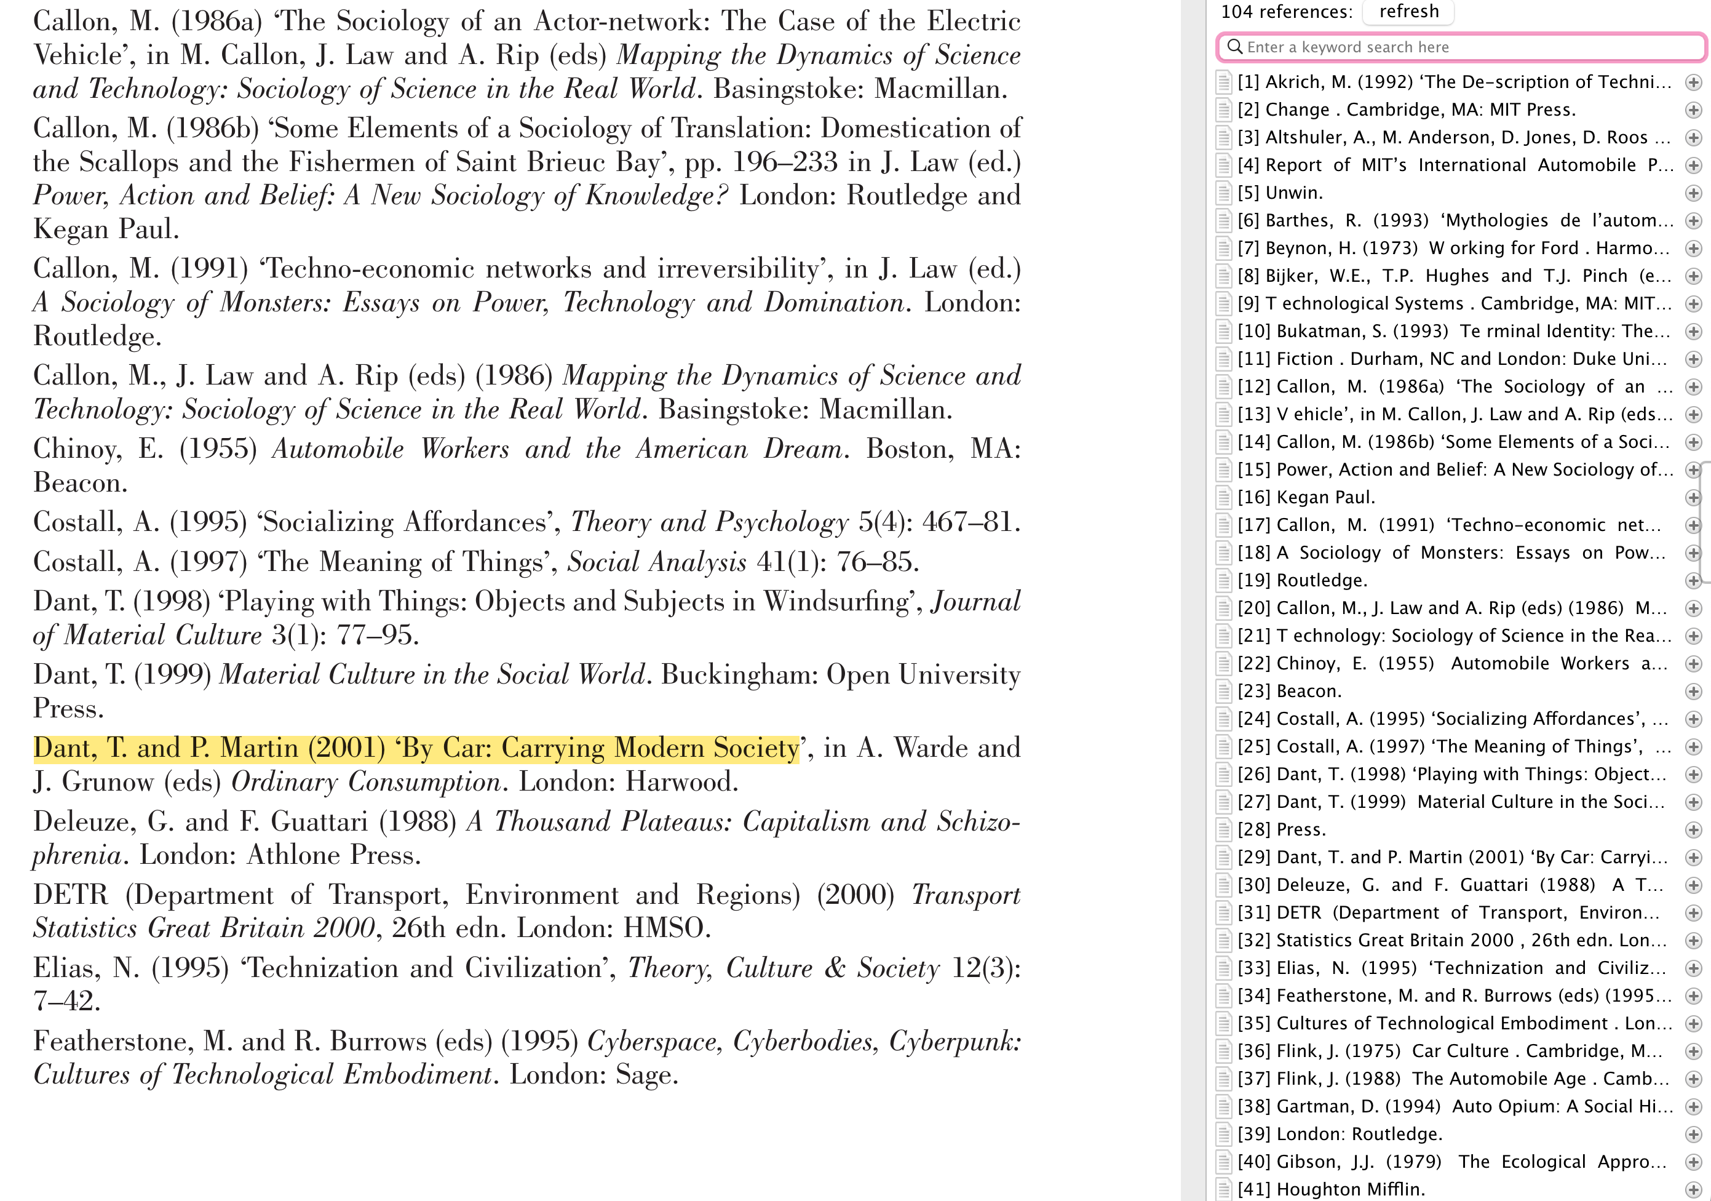The height and width of the screenshot is (1201, 1711).
Task: Click the document icon of [4] Report of MIT's
Action: click(x=1223, y=165)
